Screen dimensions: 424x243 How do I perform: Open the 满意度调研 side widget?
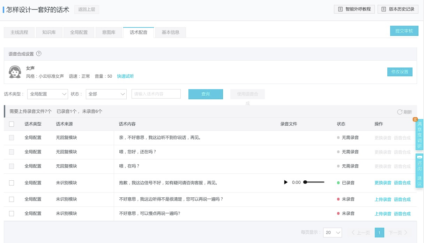419,134
